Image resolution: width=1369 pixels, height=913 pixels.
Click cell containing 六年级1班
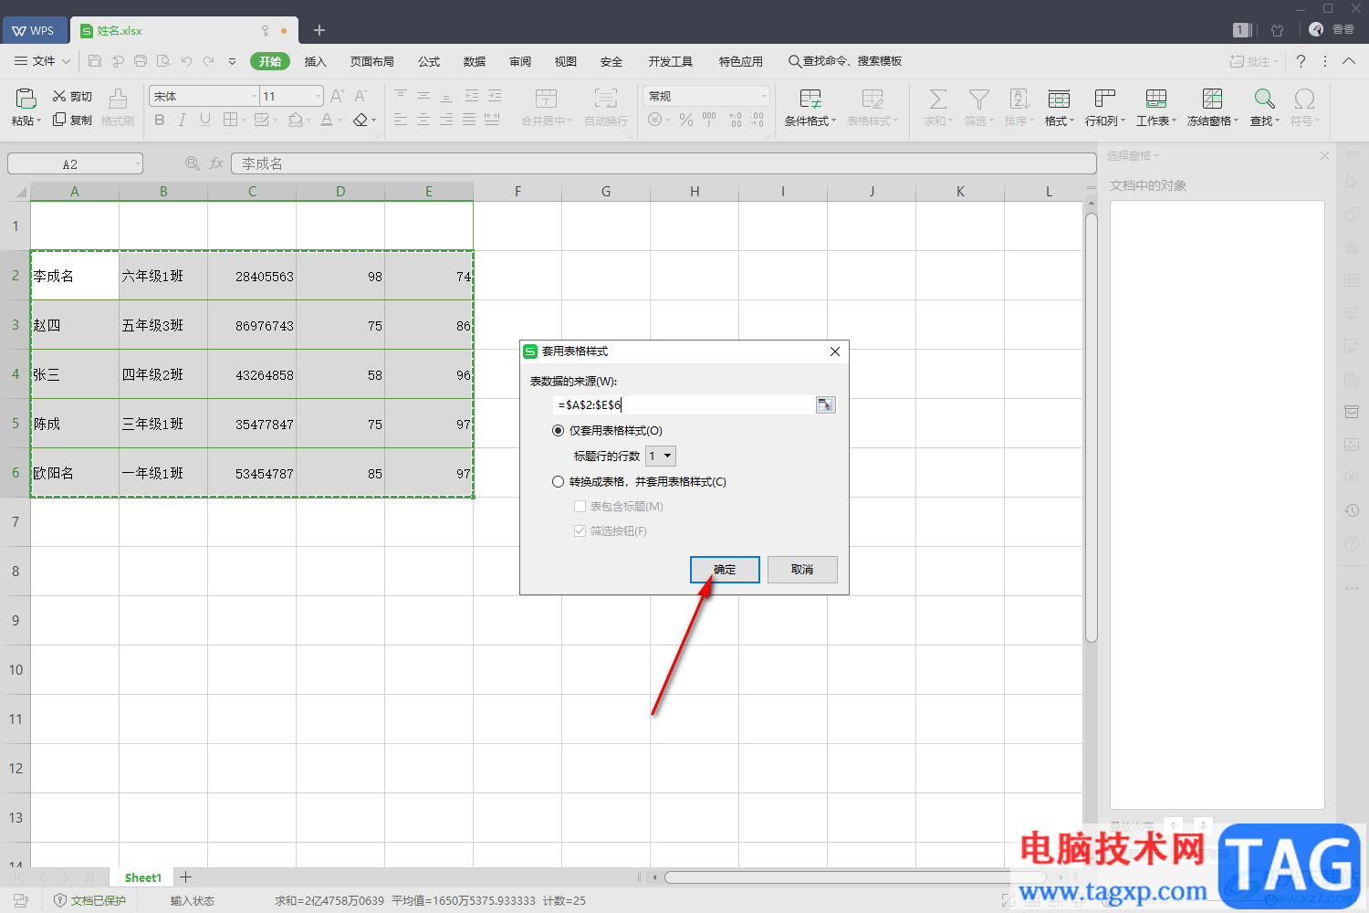[x=163, y=276]
